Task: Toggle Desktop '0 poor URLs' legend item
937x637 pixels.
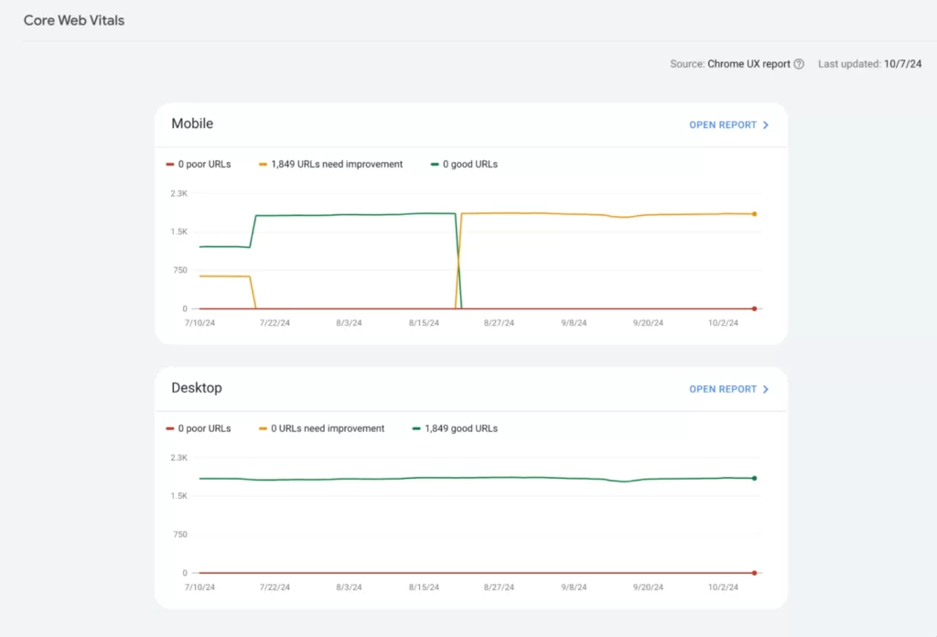Action: tap(199, 428)
